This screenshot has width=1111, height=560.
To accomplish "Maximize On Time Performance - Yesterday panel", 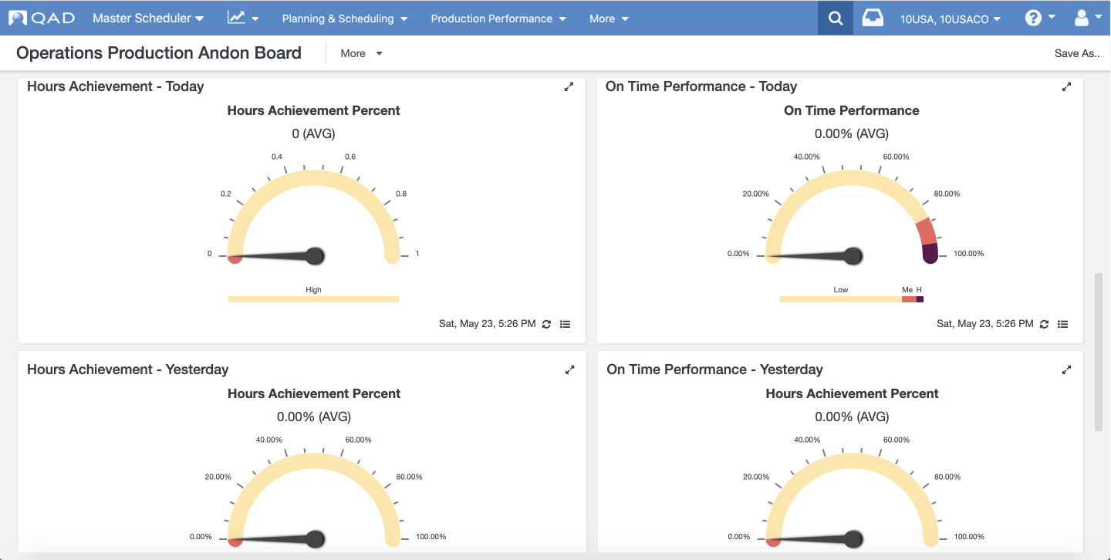I will [1066, 370].
